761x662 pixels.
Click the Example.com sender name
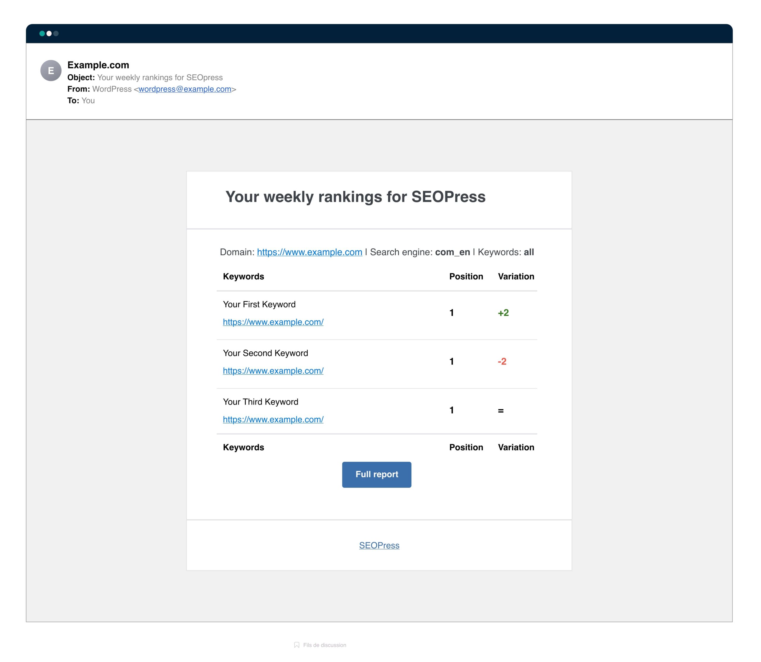coord(98,65)
